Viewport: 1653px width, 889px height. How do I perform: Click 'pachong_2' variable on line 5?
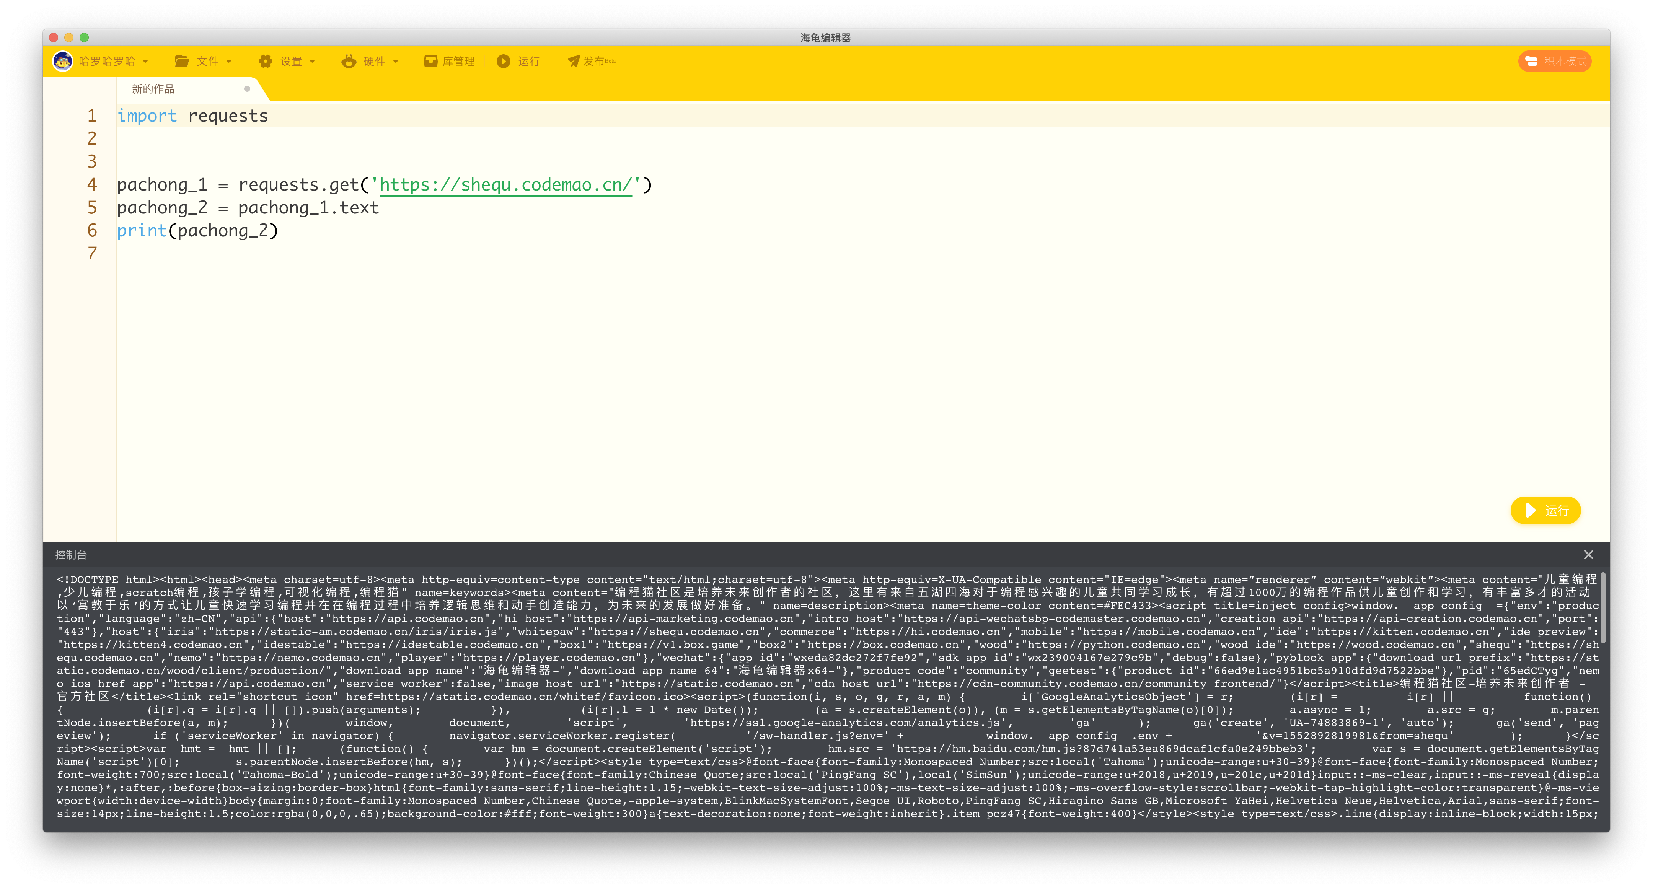(162, 208)
